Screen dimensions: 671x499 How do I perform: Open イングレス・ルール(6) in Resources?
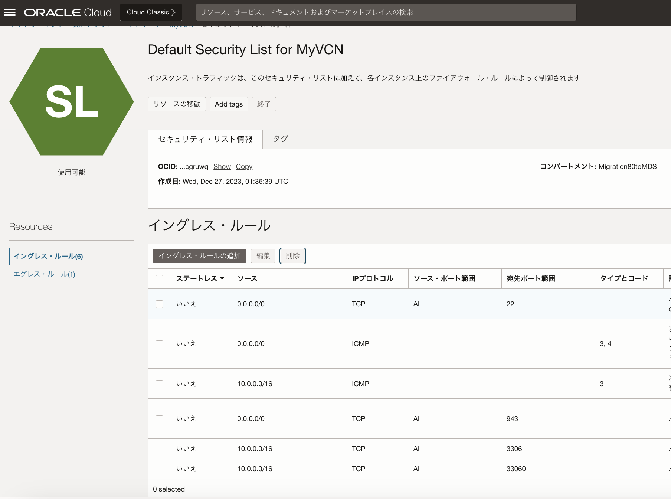[48, 256]
